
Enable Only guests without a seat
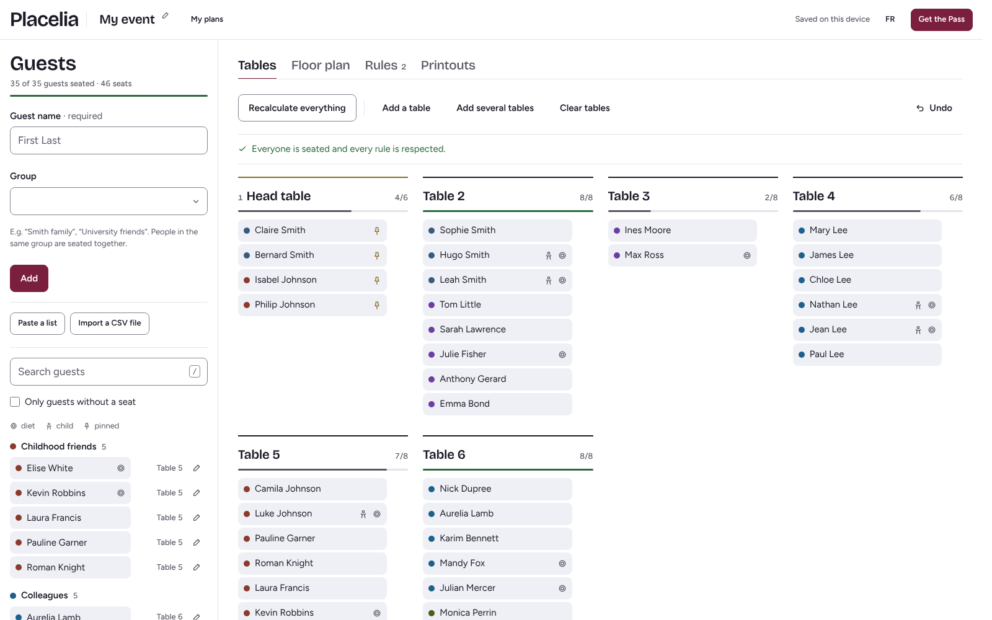(15, 402)
